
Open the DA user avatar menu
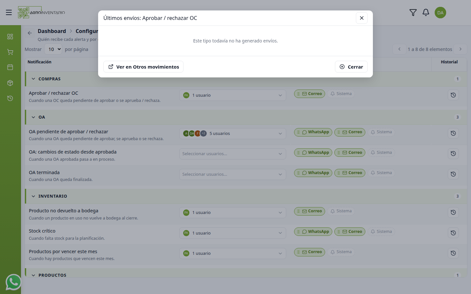tap(440, 13)
